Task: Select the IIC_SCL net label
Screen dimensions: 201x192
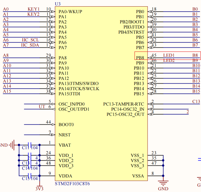Action: (x=31, y=40)
